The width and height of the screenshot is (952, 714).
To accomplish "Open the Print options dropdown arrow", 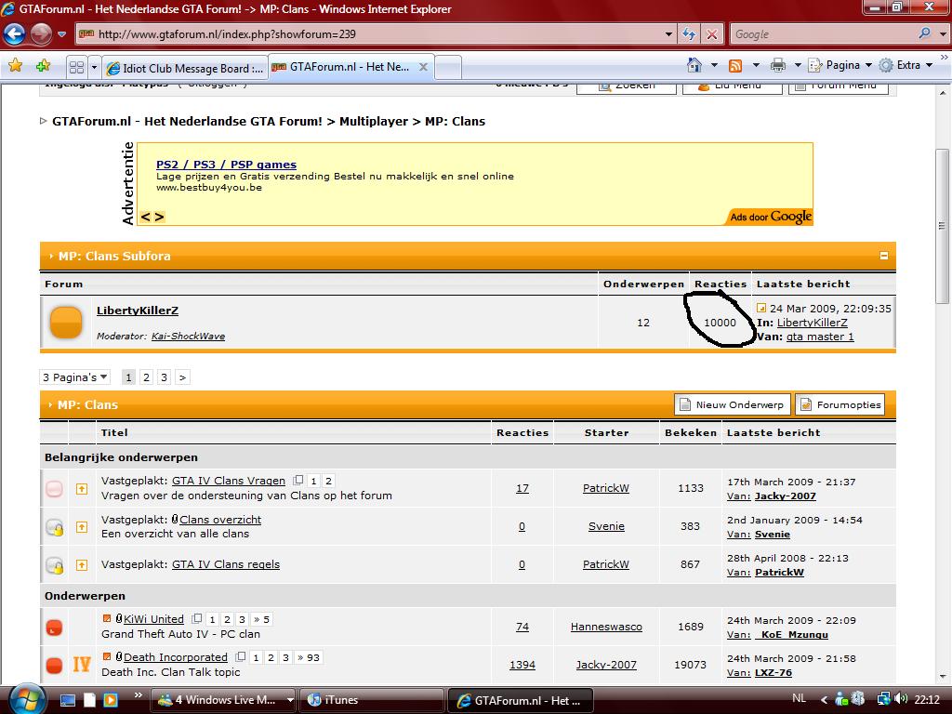I will [798, 65].
